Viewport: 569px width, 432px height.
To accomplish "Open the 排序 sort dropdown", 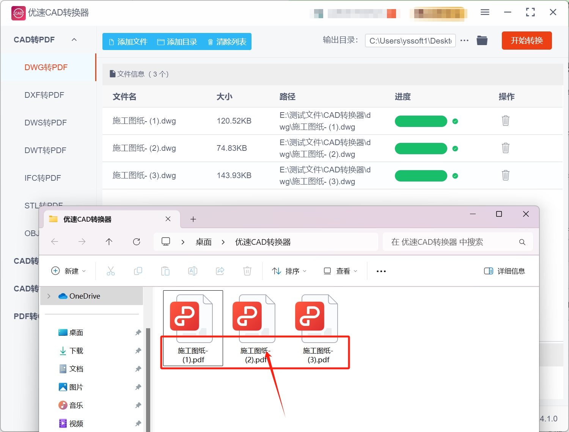I will click(x=289, y=271).
